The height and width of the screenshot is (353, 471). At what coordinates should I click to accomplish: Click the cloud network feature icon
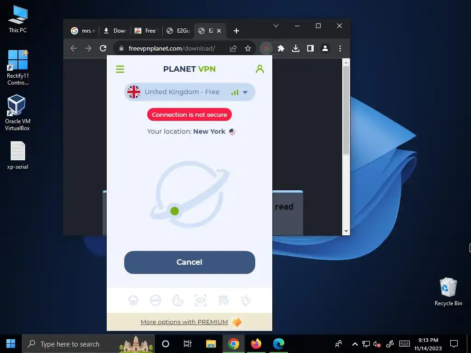click(133, 301)
